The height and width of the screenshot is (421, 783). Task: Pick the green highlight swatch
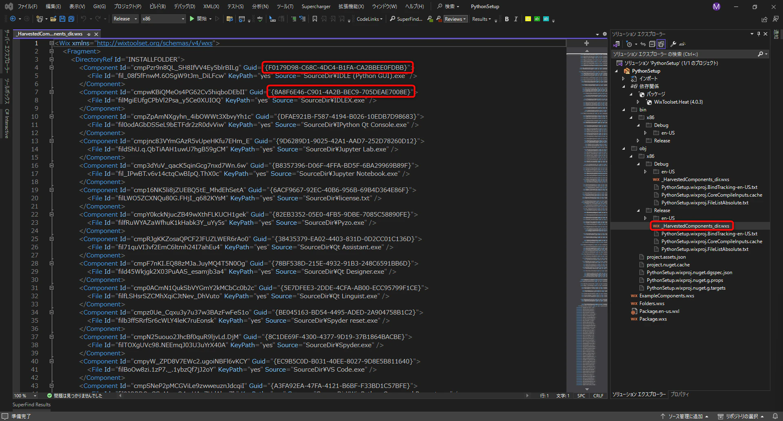coord(537,19)
